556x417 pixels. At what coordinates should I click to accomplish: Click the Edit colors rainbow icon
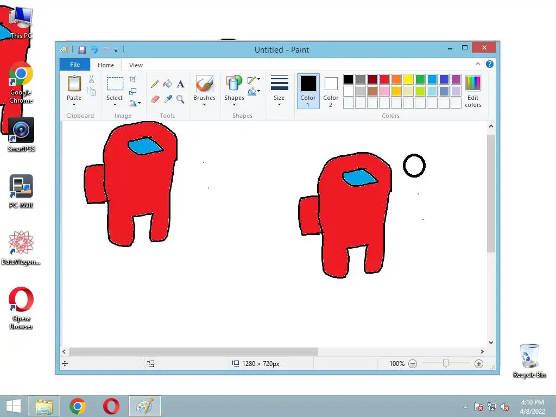pos(473,83)
